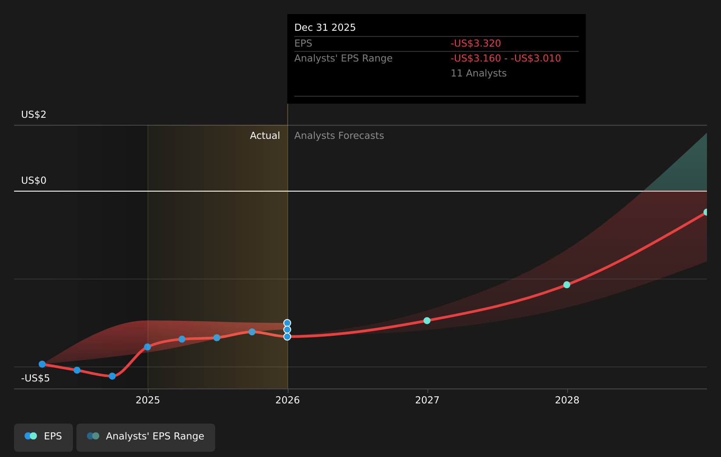Click the Actual section label
Screen dimensions: 721x457
point(265,136)
